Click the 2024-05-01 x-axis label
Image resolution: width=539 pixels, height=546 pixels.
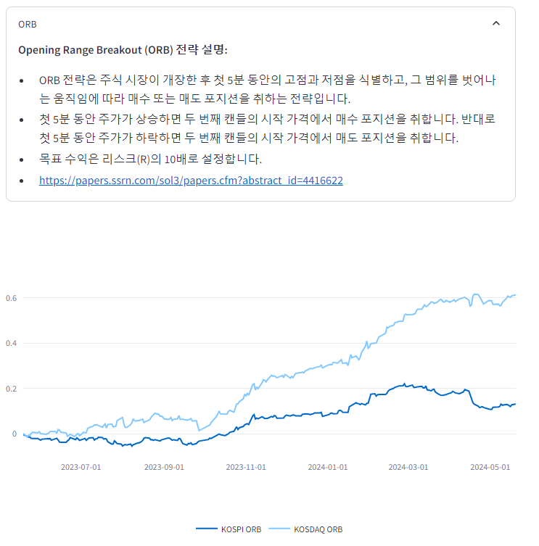click(490, 467)
